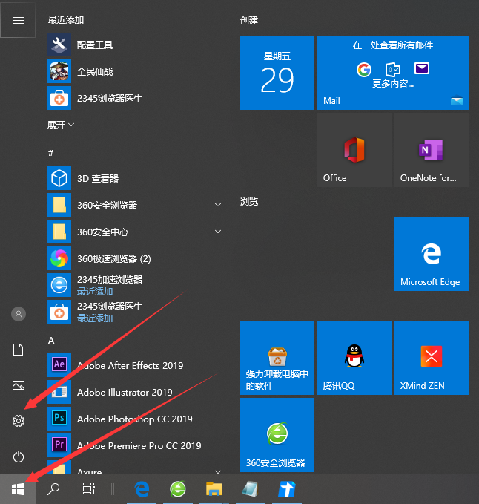Expand the 展开 recently added list

61,125
